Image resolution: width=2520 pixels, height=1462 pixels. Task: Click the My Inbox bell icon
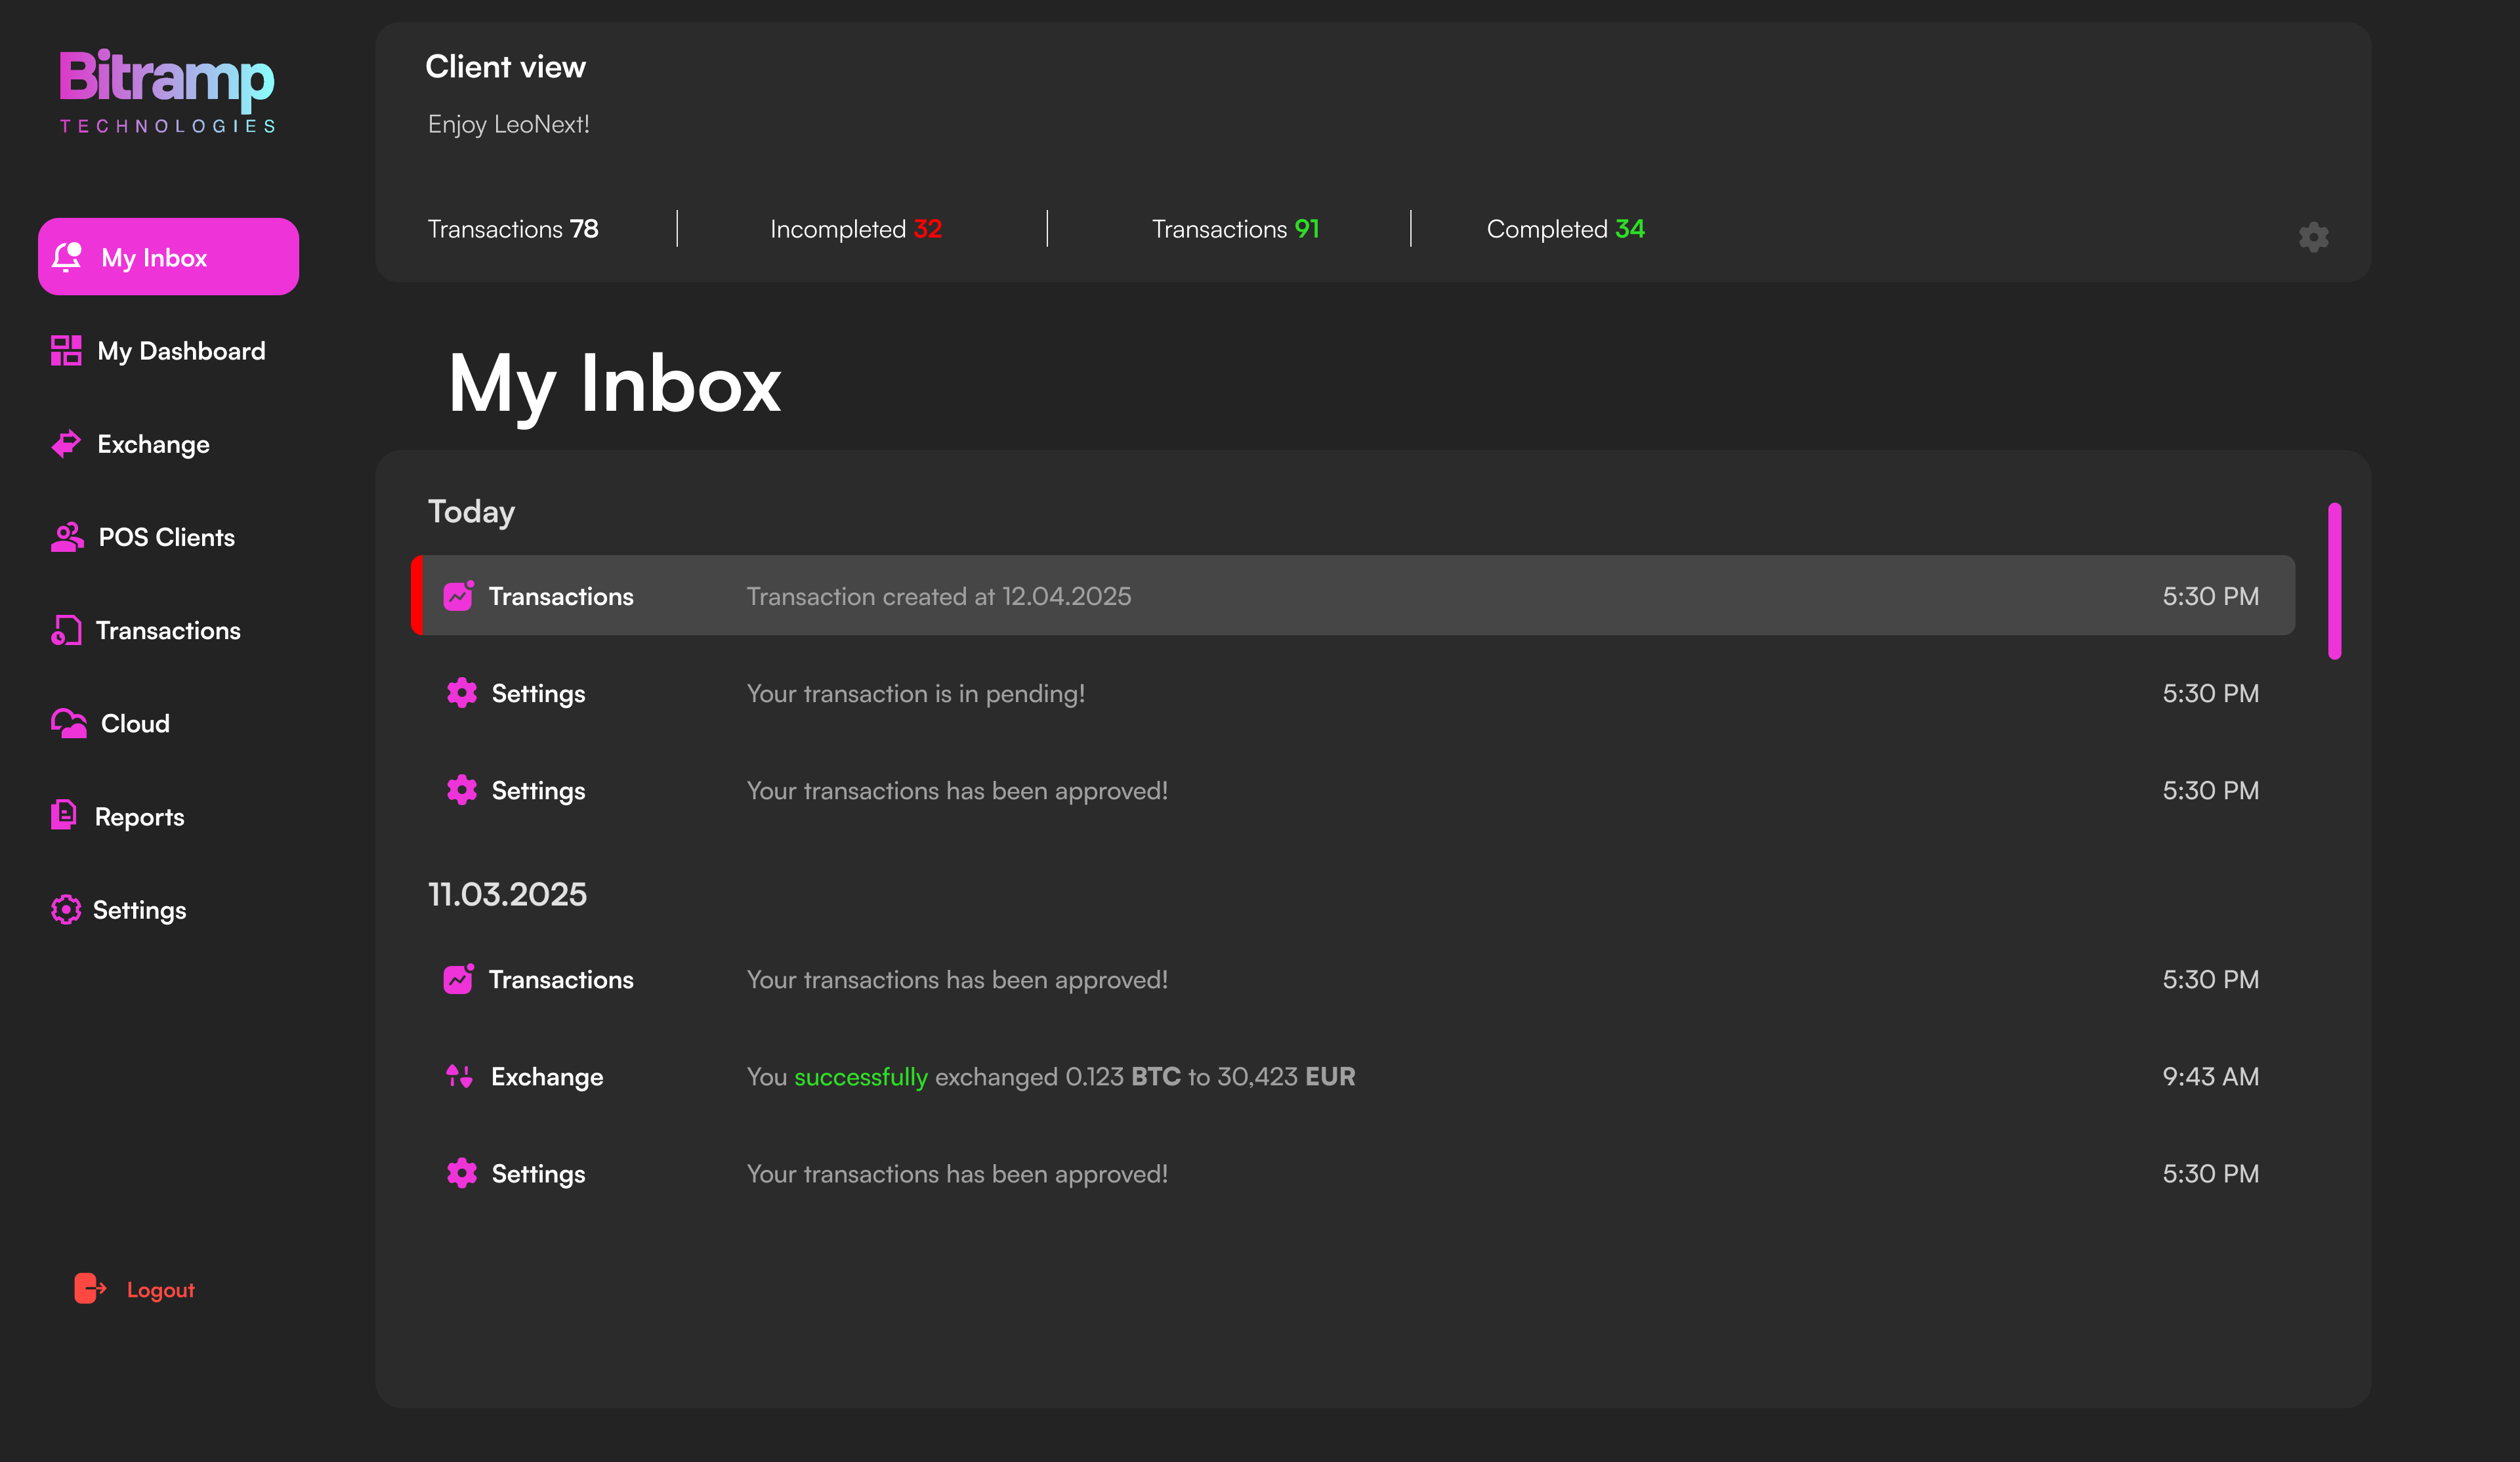67,257
